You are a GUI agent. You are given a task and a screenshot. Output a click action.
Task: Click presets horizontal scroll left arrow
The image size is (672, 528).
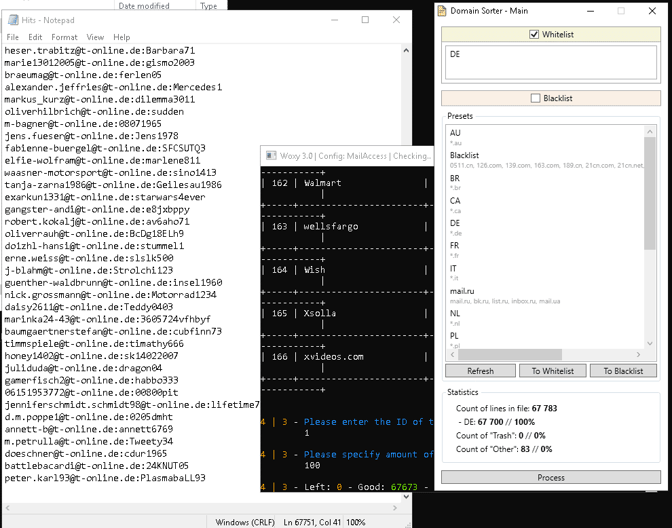[452, 354]
